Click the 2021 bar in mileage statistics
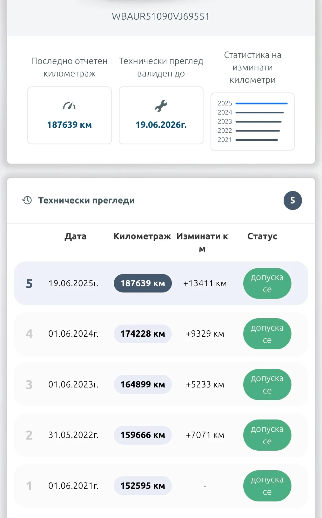322x518 pixels. pyautogui.click(x=257, y=140)
